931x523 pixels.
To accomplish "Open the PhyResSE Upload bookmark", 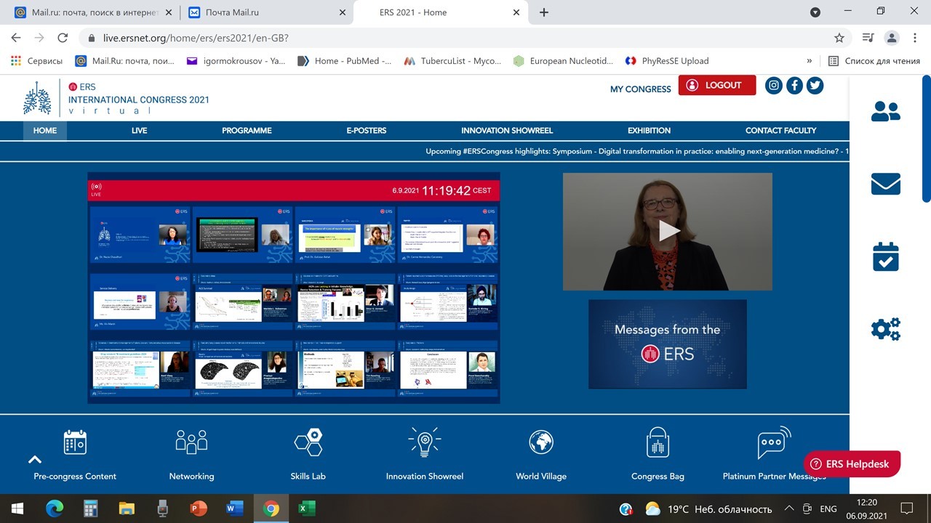I will 666,61.
